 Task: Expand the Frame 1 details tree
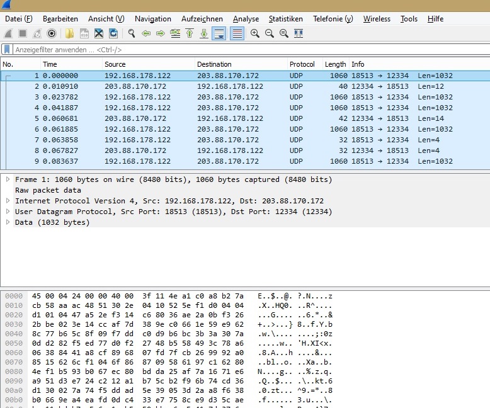pyautogui.click(x=8, y=179)
